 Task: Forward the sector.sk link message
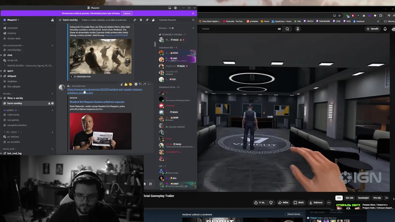point(144,84)
